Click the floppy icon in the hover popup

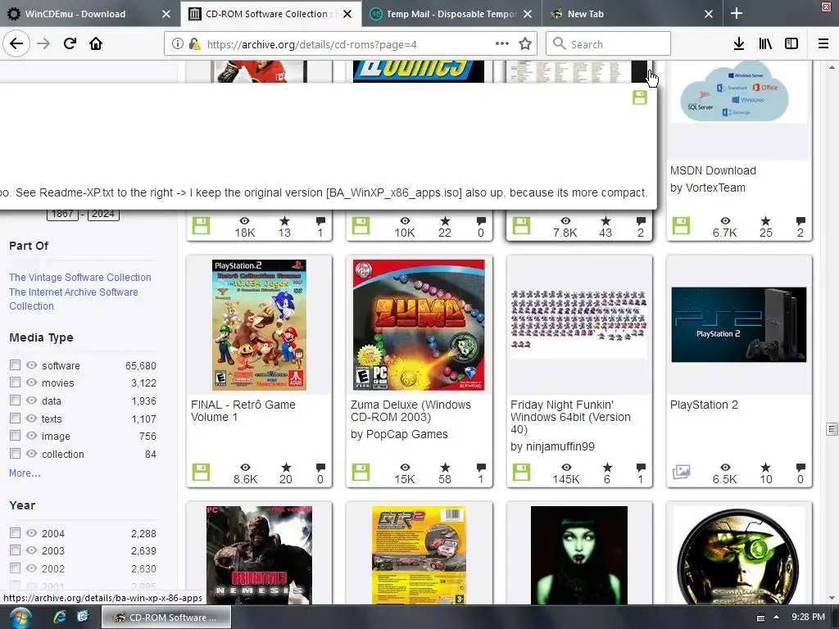640,97
